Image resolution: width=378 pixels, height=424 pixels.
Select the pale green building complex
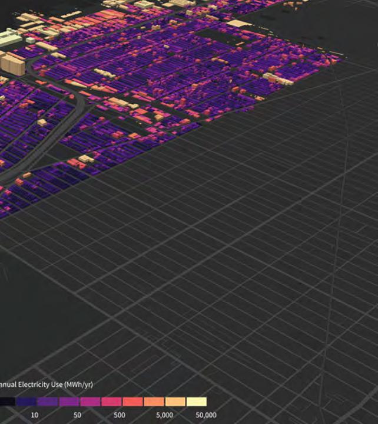[10, 38]
